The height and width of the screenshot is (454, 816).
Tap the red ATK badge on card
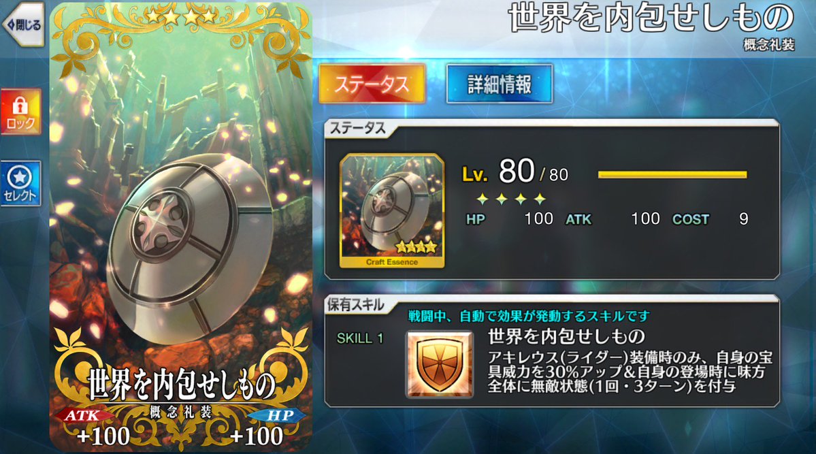pos(83,415)
